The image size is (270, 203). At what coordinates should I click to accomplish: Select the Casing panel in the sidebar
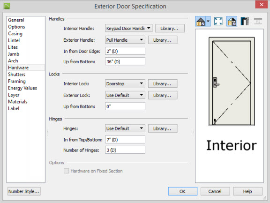coord(15,34)
